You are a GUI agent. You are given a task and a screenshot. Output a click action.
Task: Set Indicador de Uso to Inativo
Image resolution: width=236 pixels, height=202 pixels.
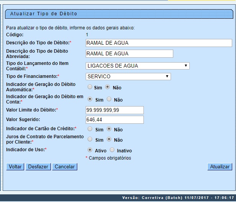(112, 150)
